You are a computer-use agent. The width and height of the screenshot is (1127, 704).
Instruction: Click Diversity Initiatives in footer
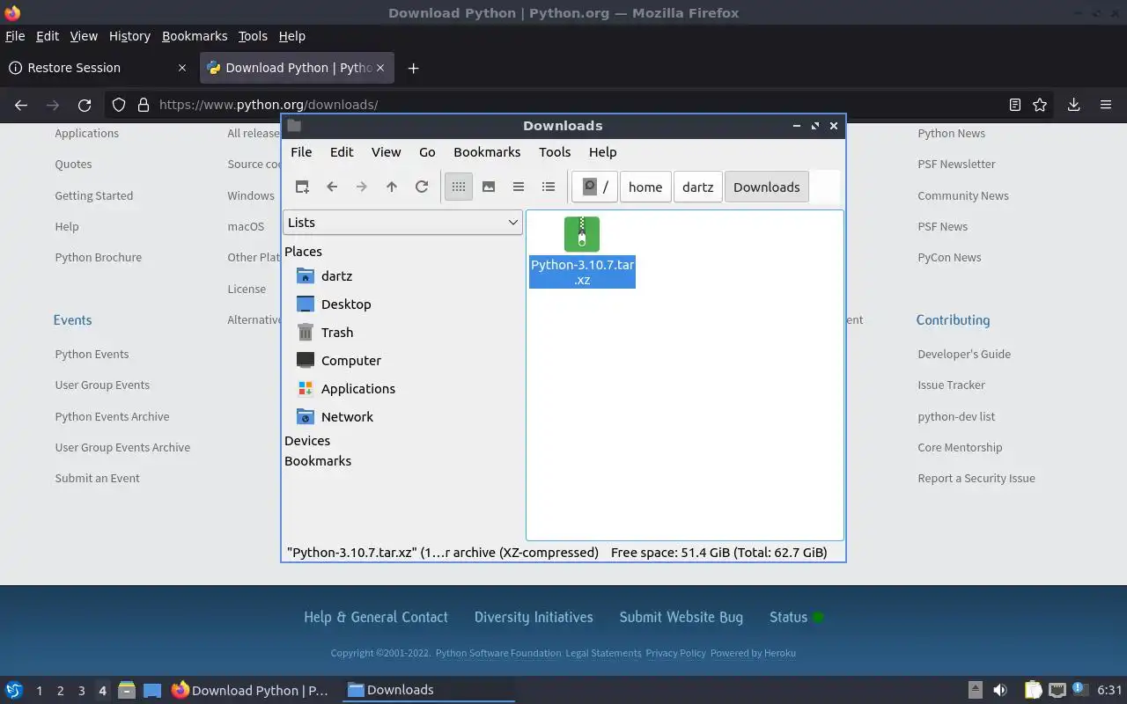pyautogui.click(x=534, y=617)
